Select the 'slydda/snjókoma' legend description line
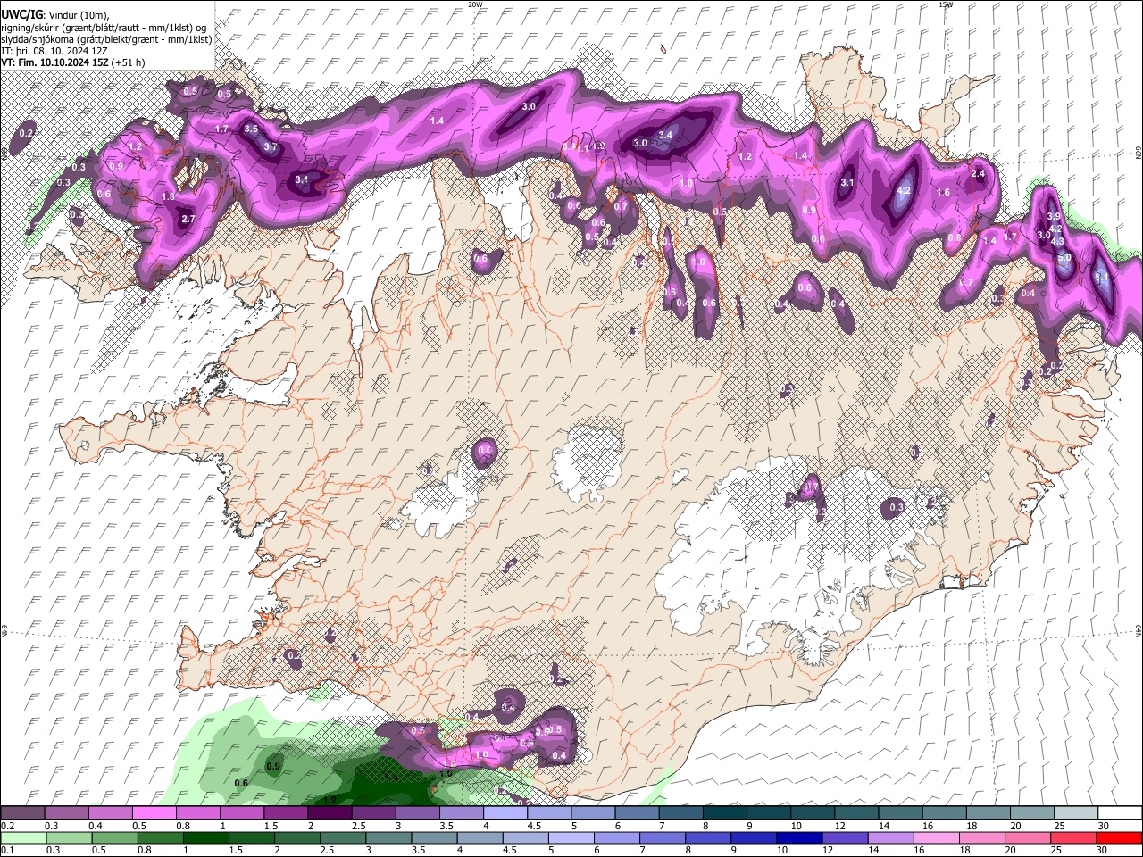This screenshot has width=1143, height=857. (106, 39)
